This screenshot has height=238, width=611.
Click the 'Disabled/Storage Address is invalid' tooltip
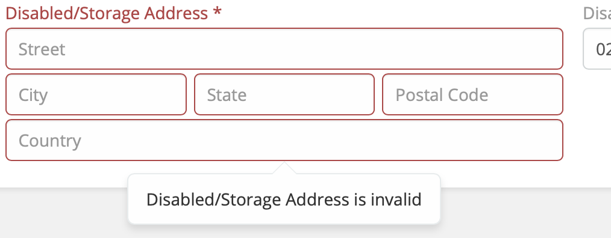(284, 199)
